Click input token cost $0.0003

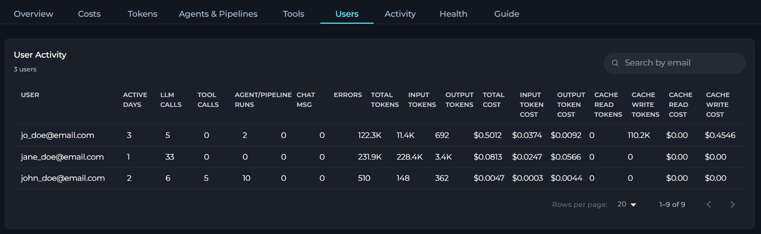click(x=528, y=178)
